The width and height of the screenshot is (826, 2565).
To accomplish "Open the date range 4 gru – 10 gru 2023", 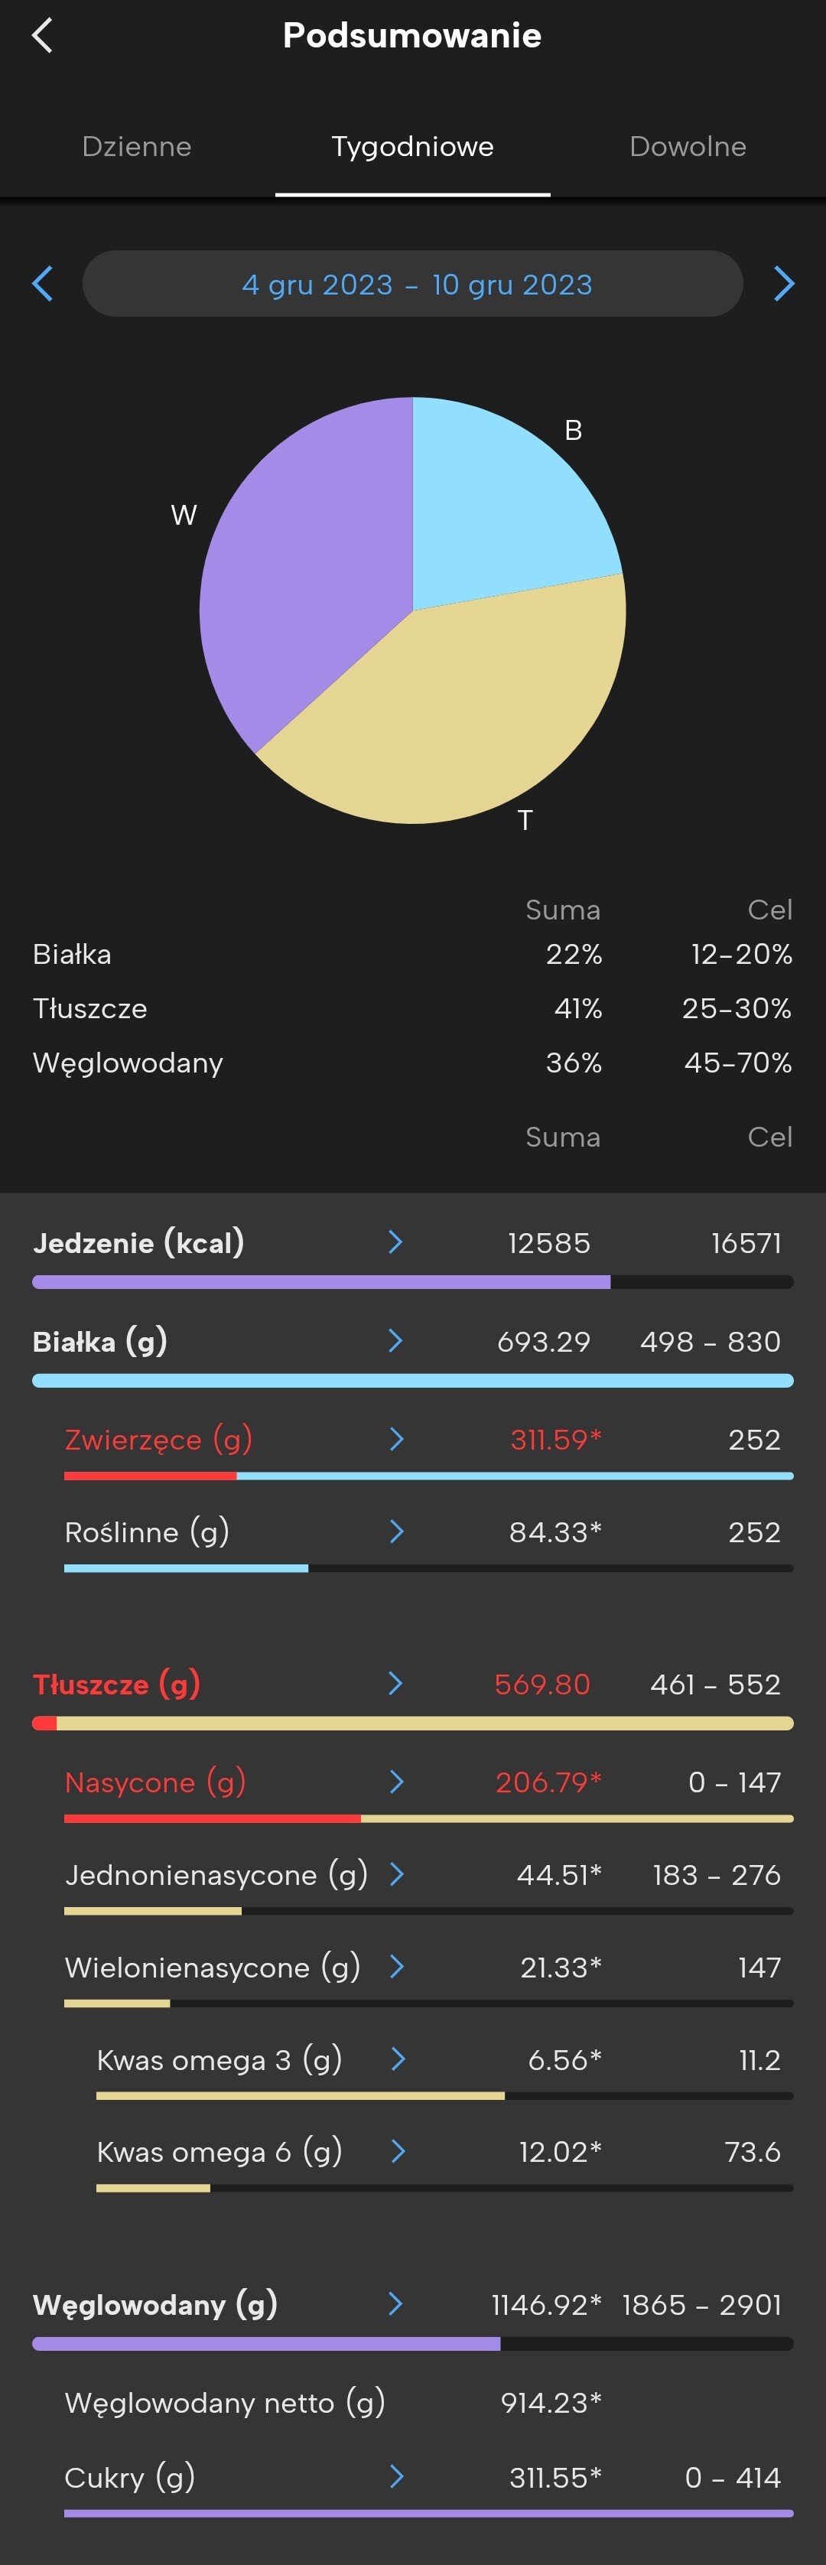I will click(x=412, y=284).
